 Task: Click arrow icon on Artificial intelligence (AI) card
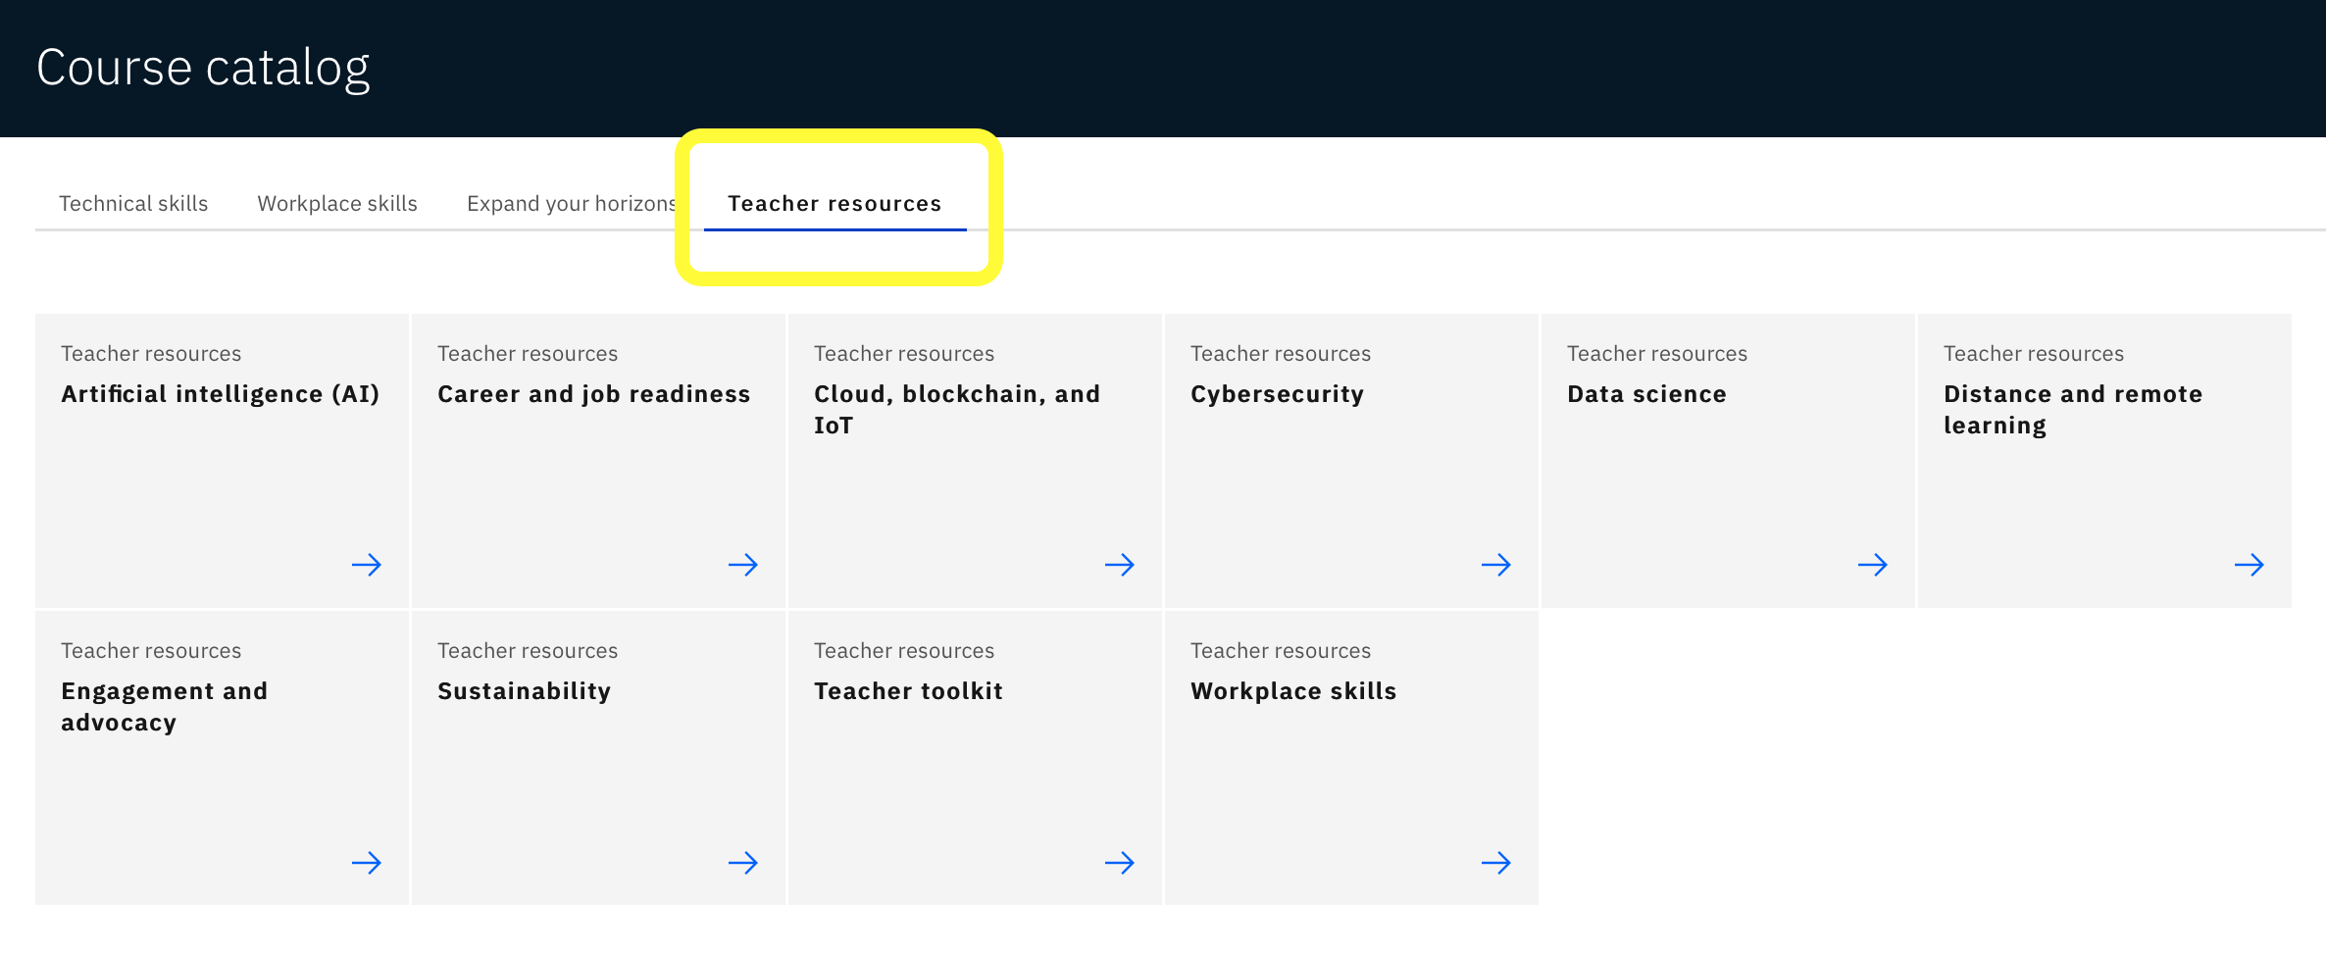[367, 565]
